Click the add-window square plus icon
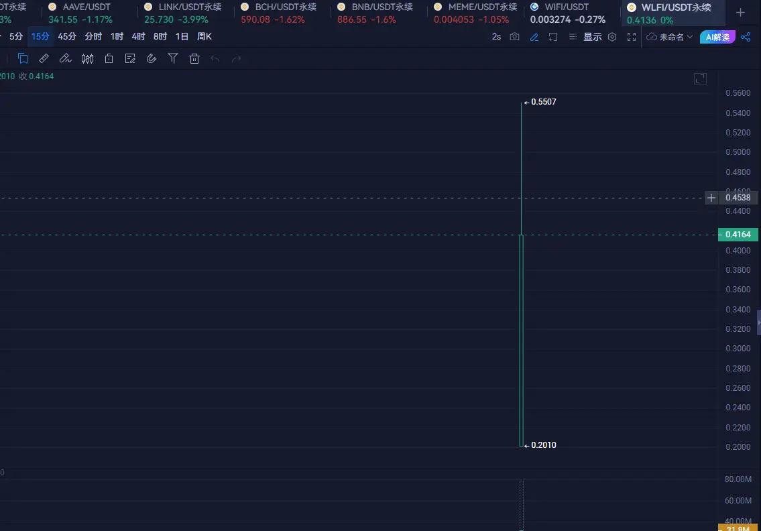The width and height of the screenshot is (761, 531). pos(552,37)
